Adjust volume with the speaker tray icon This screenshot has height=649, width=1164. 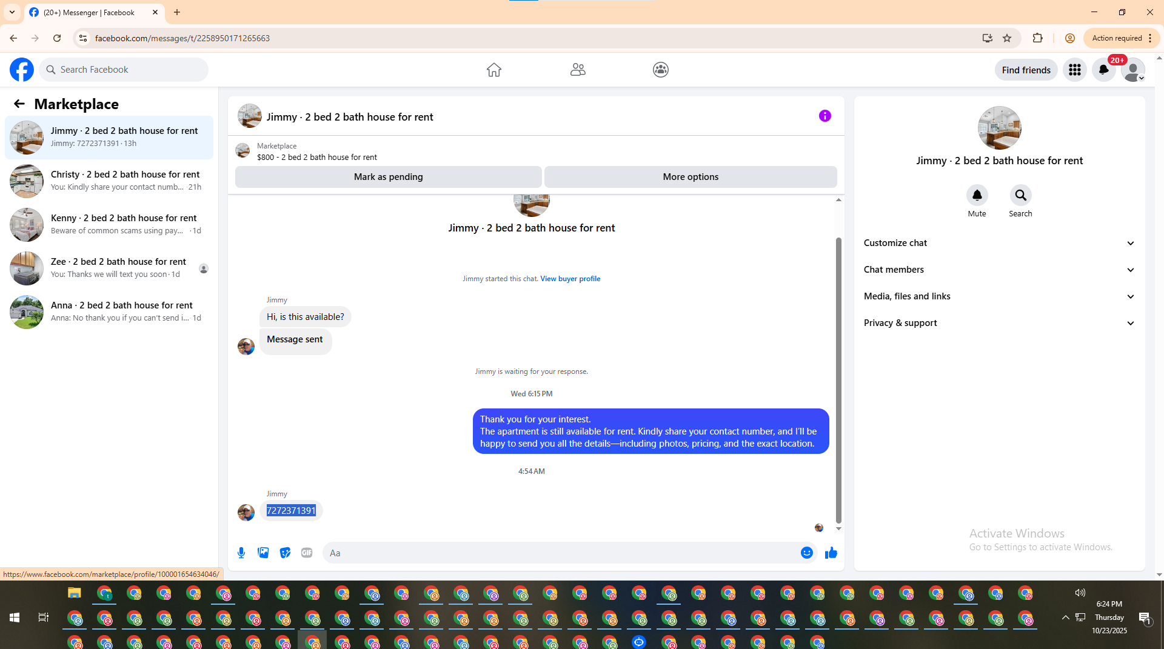(1080, 593)
